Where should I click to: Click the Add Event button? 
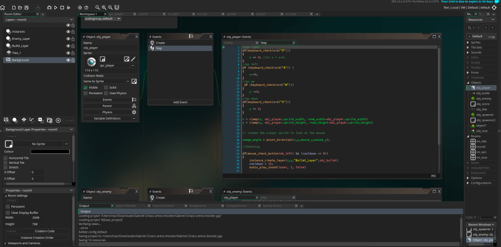(180, 102)
